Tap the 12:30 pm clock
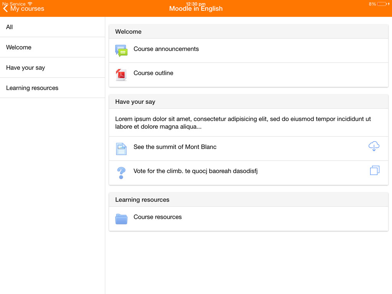This screenshot has width=392, height=294. (196, 4)
